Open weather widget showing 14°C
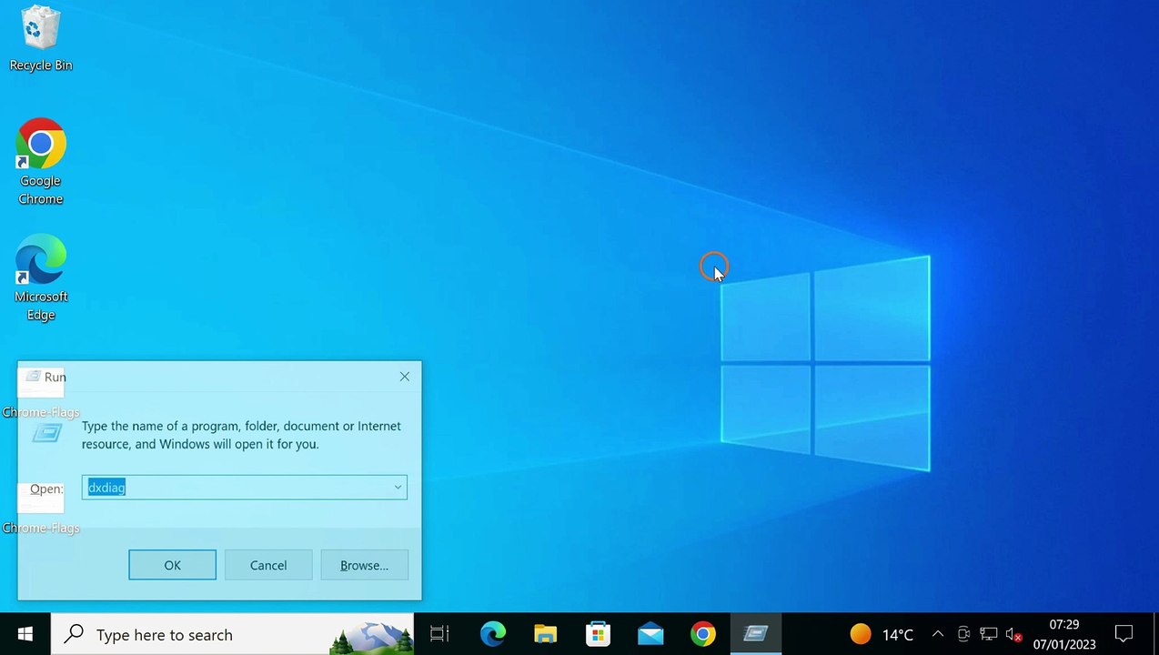This screenshot has height=655, width=1159. [x=881, y=634]
